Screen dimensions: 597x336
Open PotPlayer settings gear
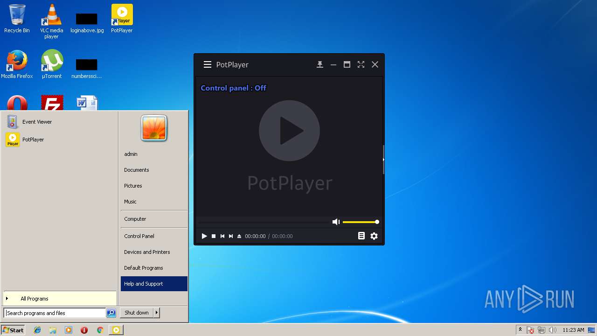[374, 236]
